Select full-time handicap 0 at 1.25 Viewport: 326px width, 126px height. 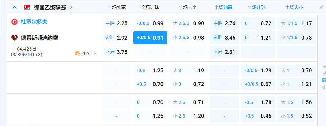pyautogui.click(x=150, y=116)
